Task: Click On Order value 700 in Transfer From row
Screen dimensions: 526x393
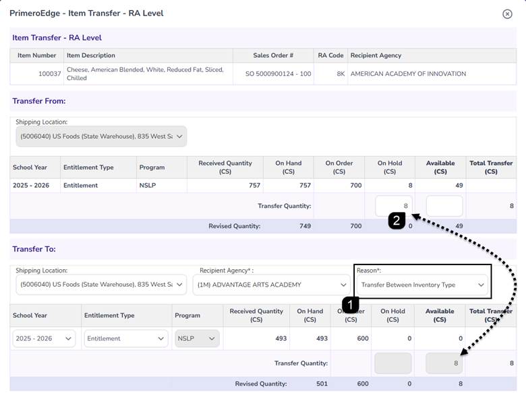Action: (355, 185)
